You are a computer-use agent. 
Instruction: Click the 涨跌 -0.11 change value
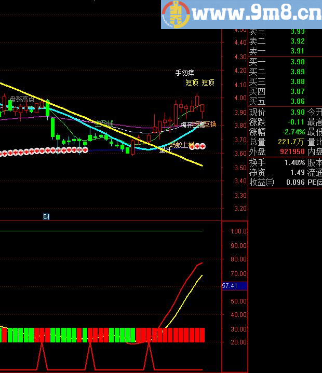(x=296, y=122)
